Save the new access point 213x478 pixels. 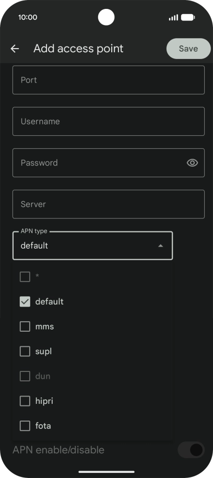pos(188,49)
